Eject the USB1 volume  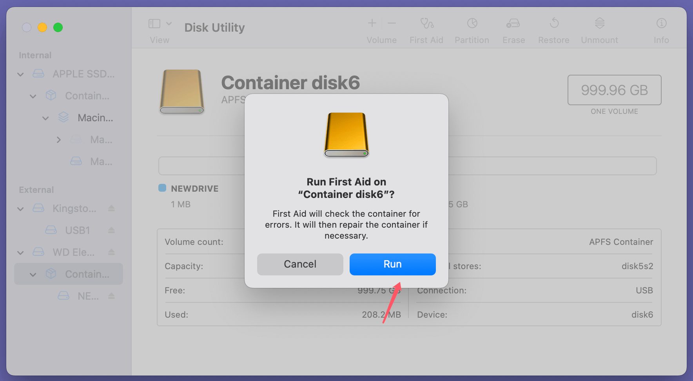(111, 230)
